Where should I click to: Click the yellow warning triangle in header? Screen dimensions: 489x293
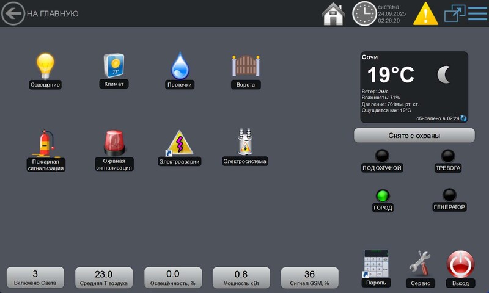click(x=425, y=13)
